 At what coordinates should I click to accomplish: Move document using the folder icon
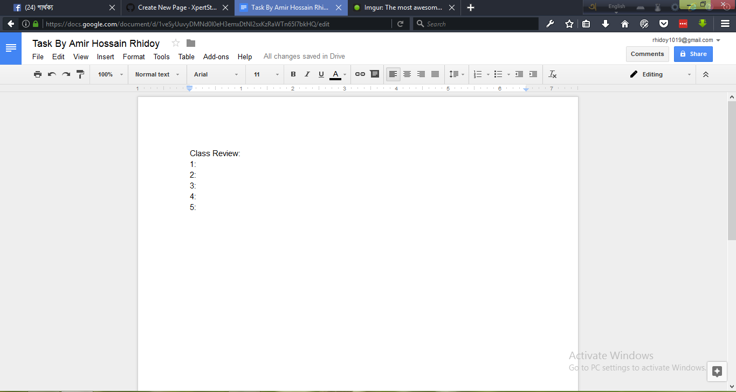click(x=191, y=43)
